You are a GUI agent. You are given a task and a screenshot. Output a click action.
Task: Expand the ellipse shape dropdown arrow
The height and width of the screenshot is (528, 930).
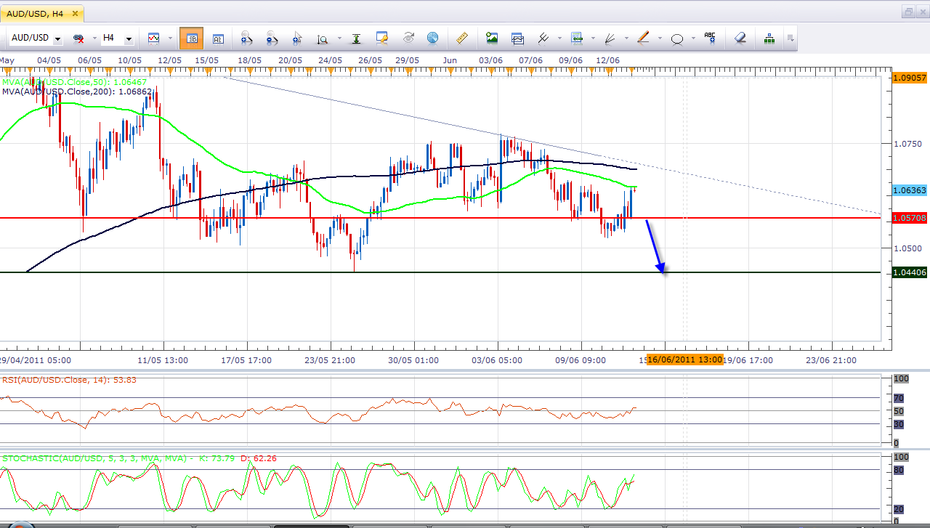[x=694, y=38]
